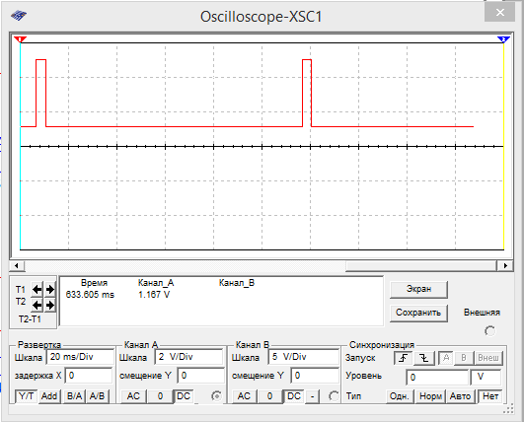Screen dimensions: 524x422
Task: Select trigger type Норм
Action: tap(430, 396)
